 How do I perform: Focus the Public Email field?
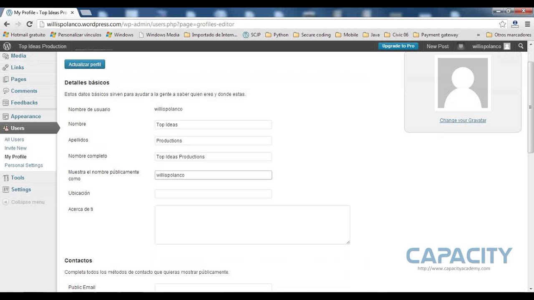point(213,287)
